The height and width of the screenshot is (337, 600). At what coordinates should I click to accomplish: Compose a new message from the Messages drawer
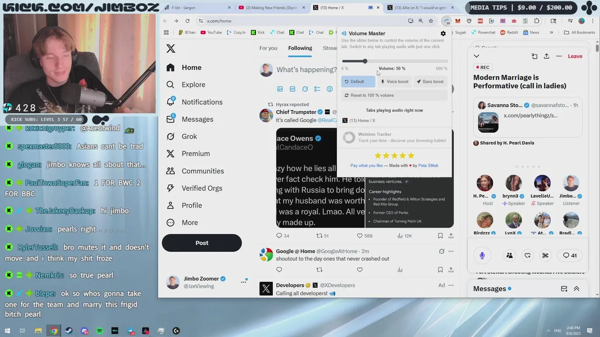(564, 289)
